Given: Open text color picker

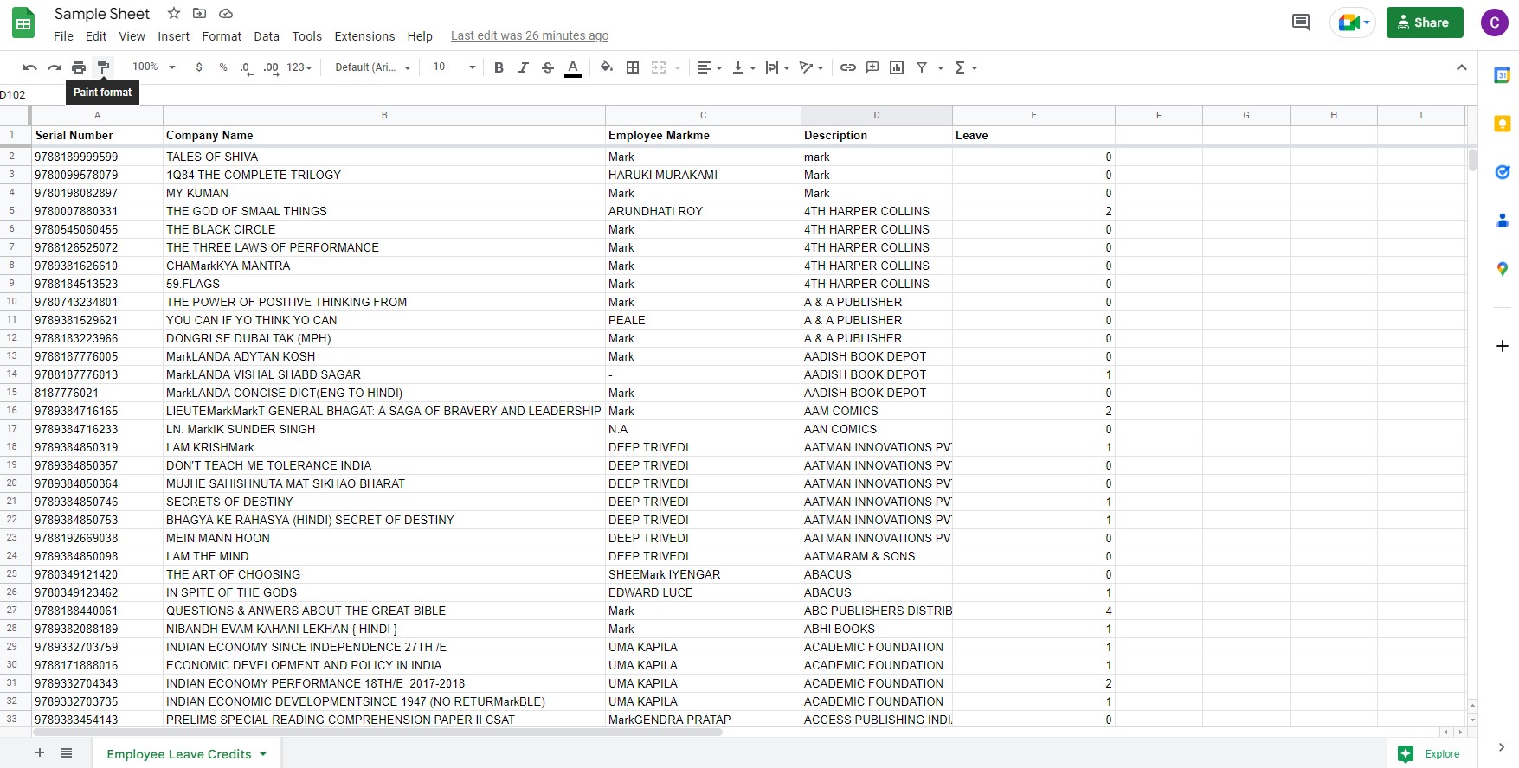Looking at the screenshot, I should click(x=573, y=67).
